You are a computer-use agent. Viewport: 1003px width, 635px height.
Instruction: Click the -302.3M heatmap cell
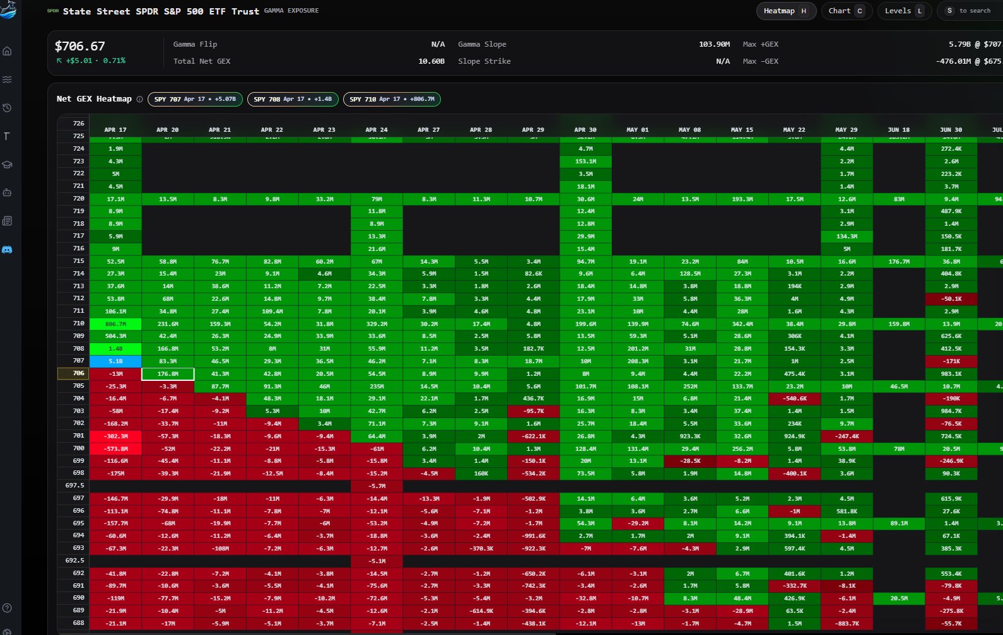115,436
